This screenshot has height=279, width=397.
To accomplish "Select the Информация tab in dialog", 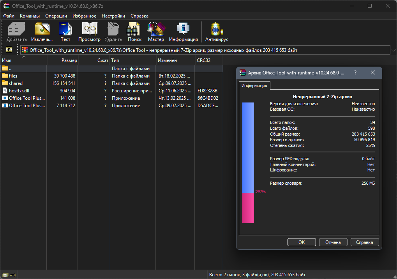I will click(x=254, y=86).
